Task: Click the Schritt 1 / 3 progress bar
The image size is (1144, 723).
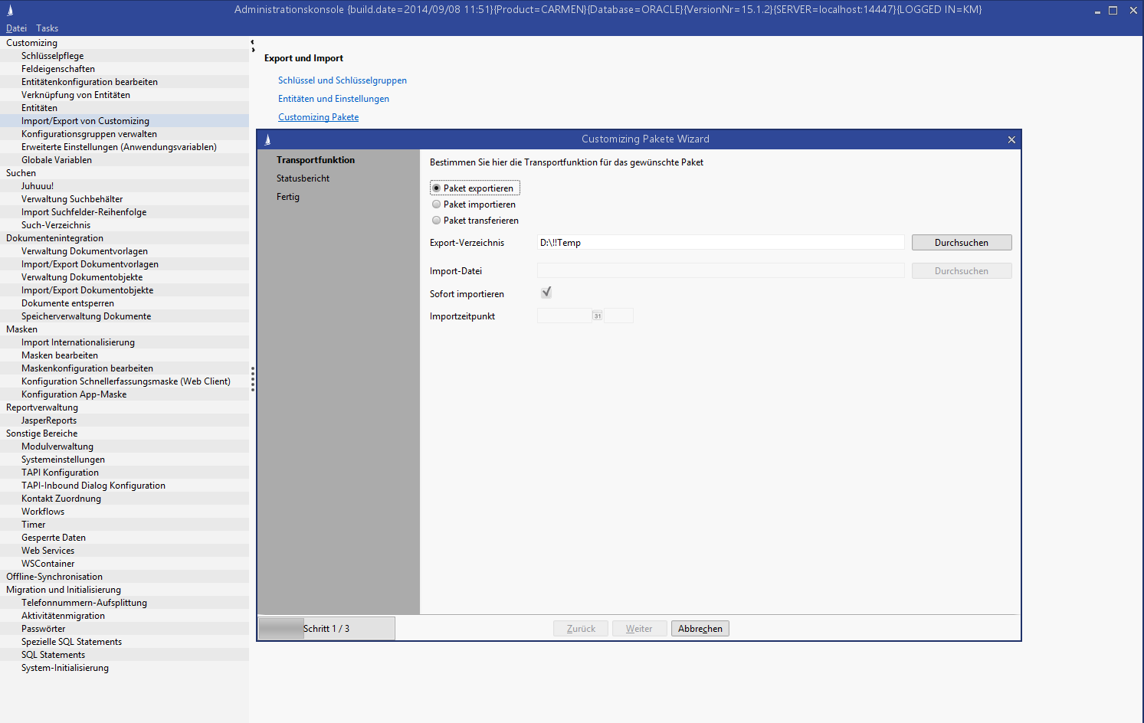Action: 326,629
